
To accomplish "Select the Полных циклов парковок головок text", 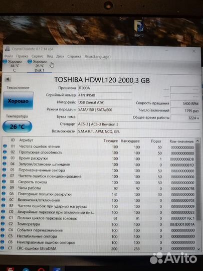I will tap(47, 218).
